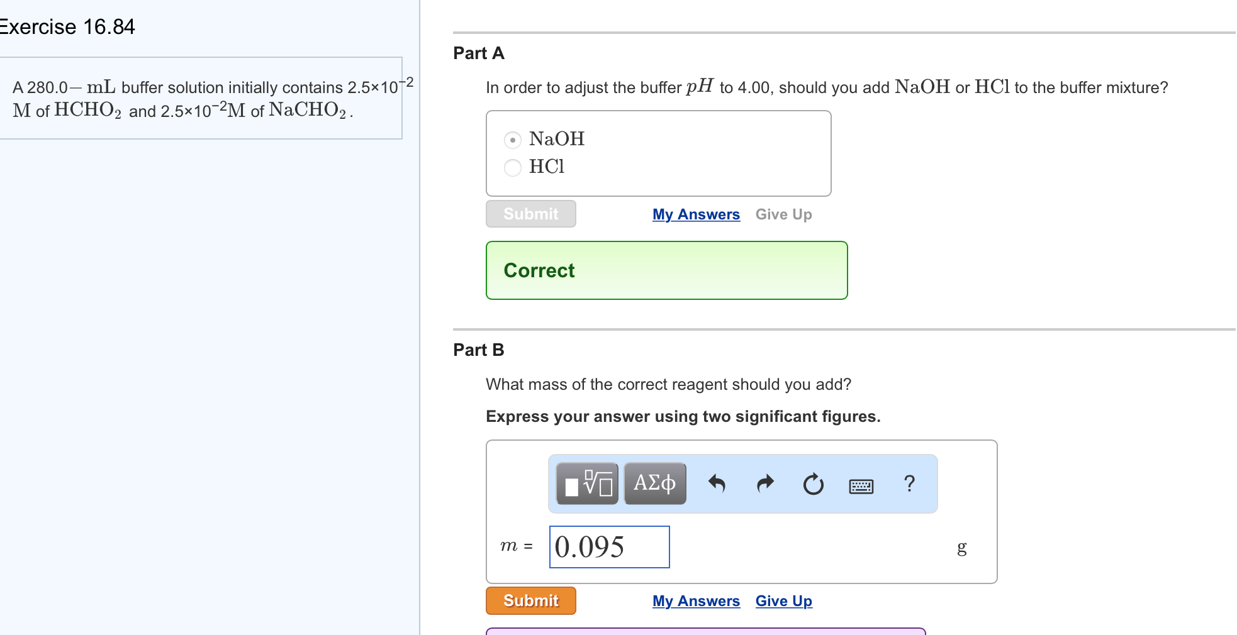Open the on-screen keyboard icon
Screen dimensions: 1237x635
pyautogui.click(x=861, y=485)
